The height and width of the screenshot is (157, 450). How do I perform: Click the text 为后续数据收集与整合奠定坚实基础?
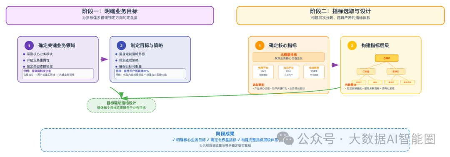[x=225, y=146]
